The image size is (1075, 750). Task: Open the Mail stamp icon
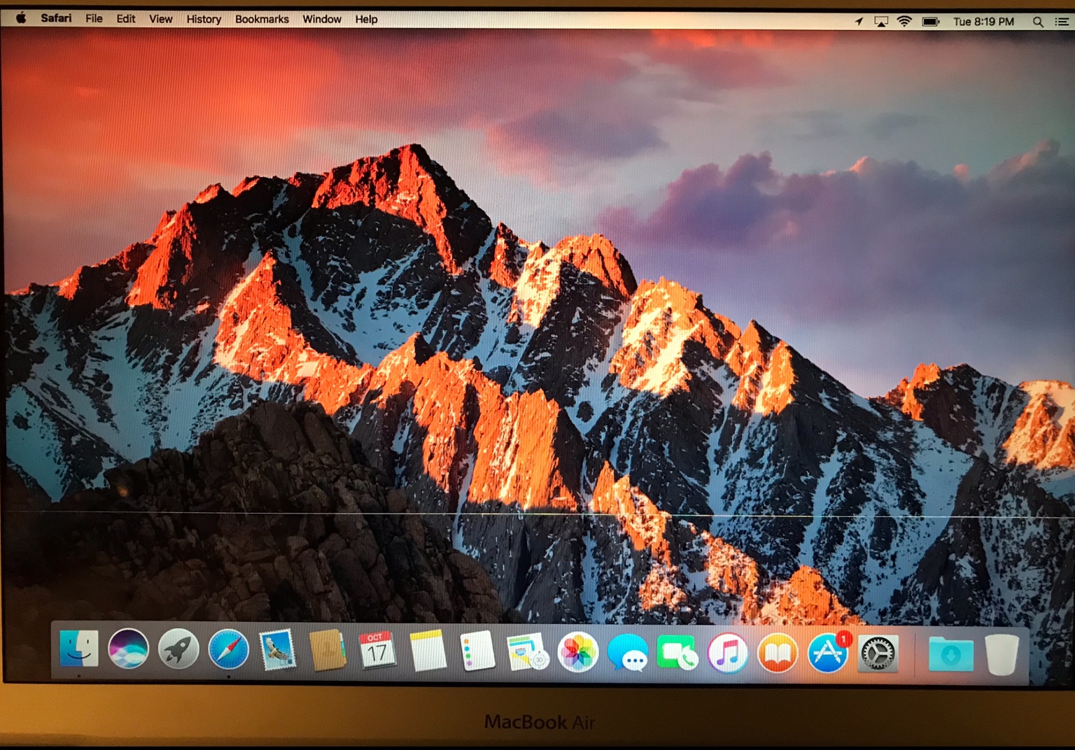pyautogui.click(x=278, y=650)
